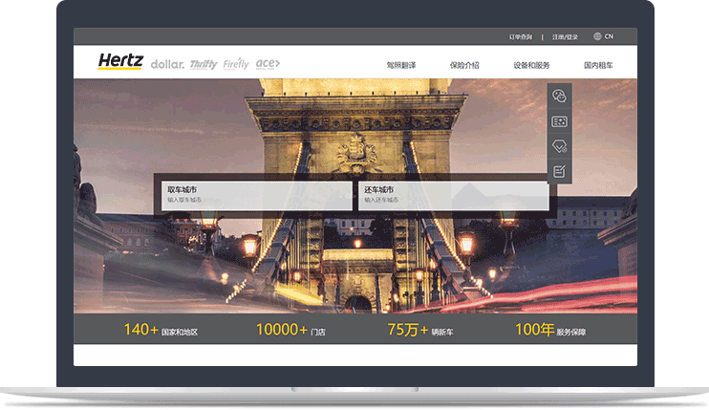709x410 pixels.
Task: Click the 取车城市 input field
Action: (255, 195)
